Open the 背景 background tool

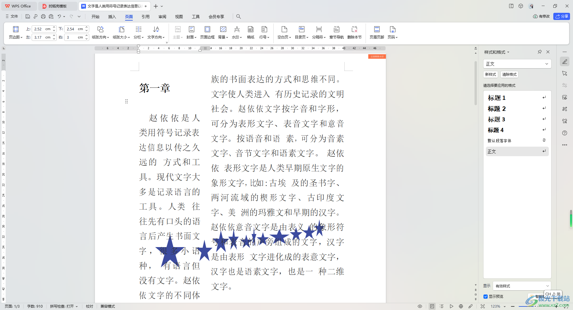223,32
